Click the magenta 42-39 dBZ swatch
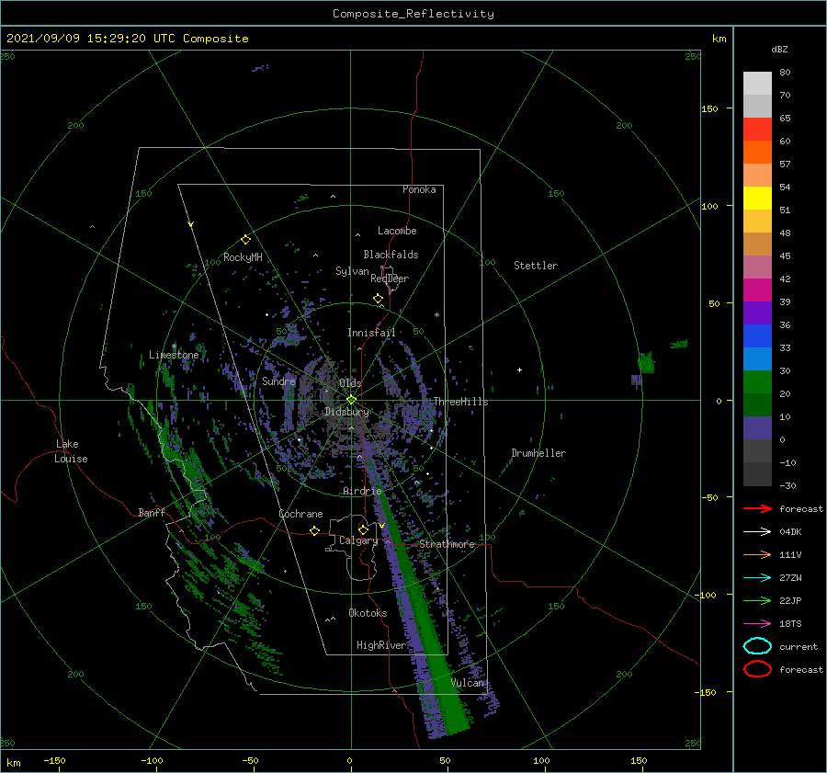The image size is (827, 773). pyautogui.click(x=757, y=290)
